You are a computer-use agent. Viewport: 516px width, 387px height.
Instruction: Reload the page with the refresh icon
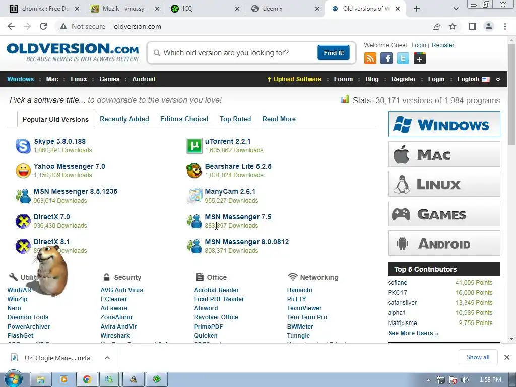[43, 26]
